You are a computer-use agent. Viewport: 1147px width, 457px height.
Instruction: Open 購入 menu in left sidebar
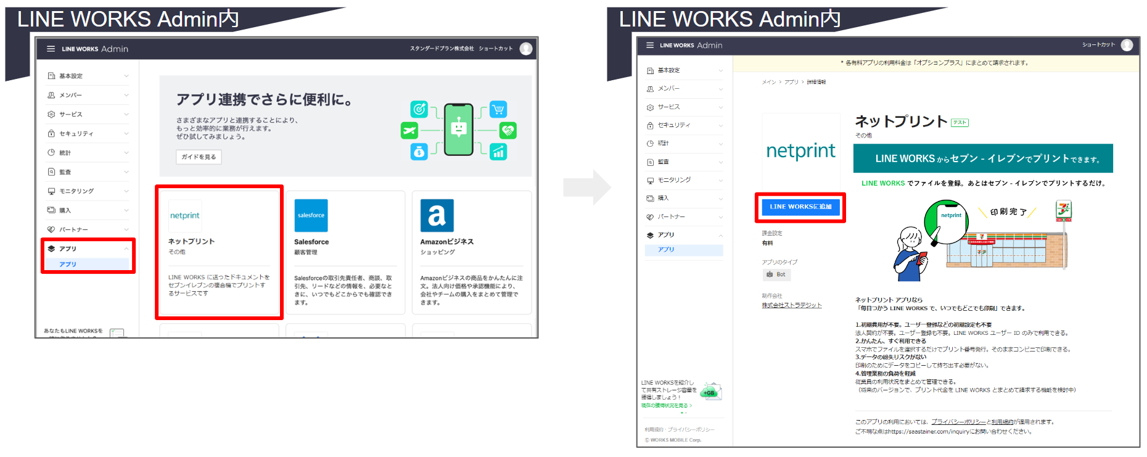[x=88, y=210]
